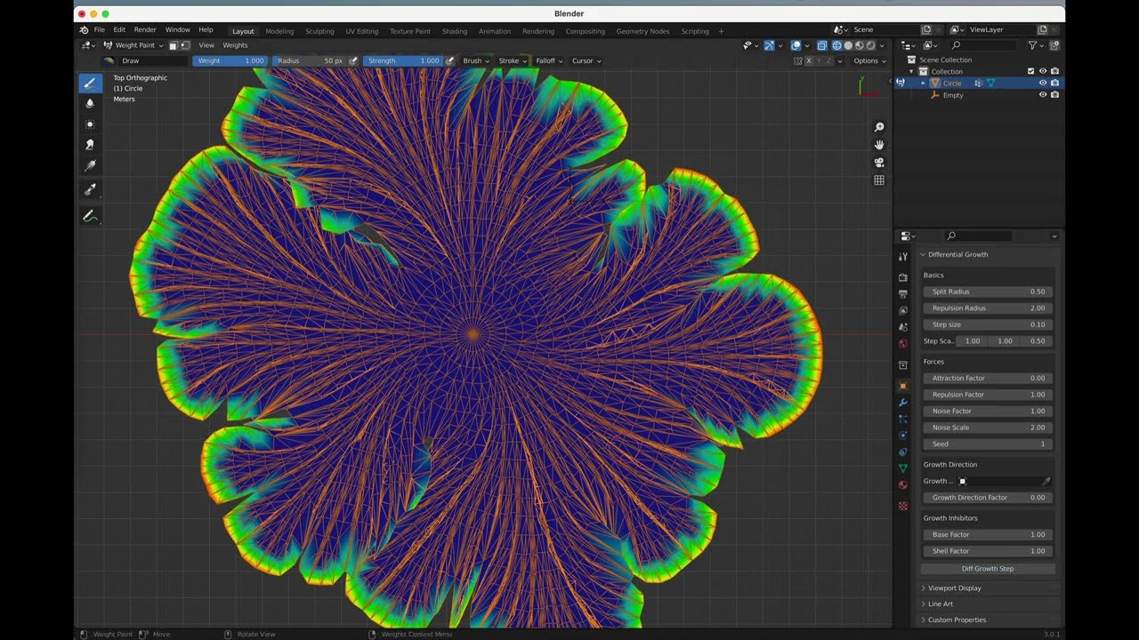Open the Object Constraints tab
The width and height of the screenshot is (1139, 640).
tap(903, 452)
